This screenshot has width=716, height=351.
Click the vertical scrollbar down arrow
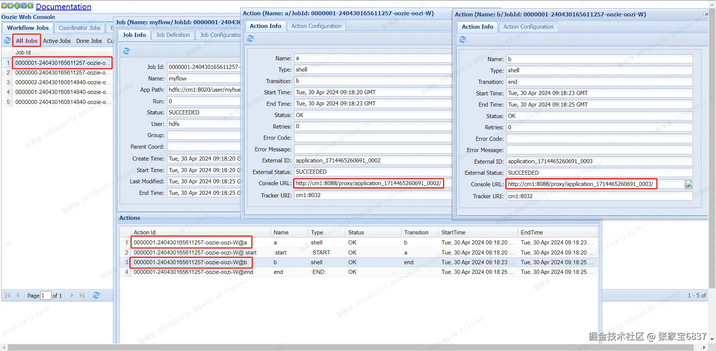pyautogui.click(x=712, y=339)
